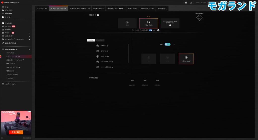Screen dimensions: 258x140
Task: Expand the ギャラリー sidebar section
Action: [x=29, y=33]
